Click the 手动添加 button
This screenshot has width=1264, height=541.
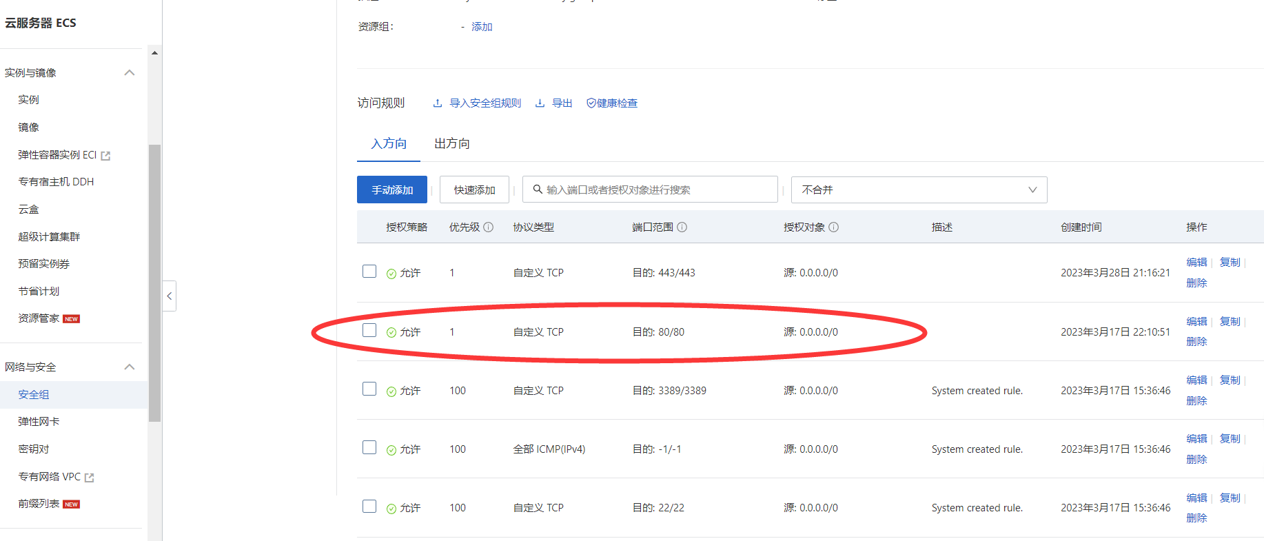coord(391,190)
